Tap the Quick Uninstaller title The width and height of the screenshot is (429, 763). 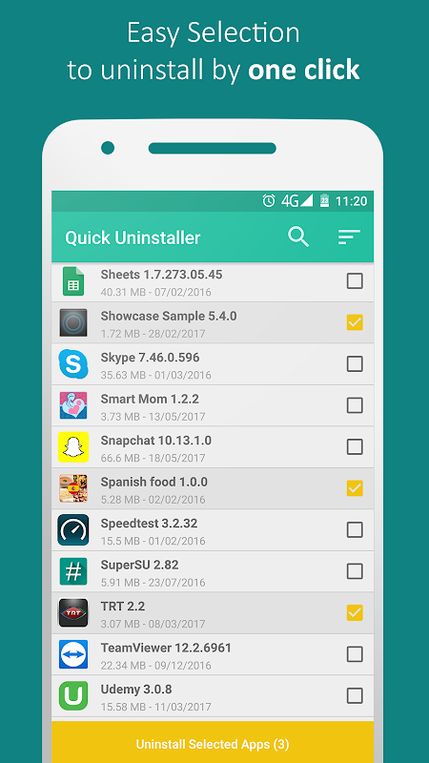pyautogui.click(x=133, y=237)
